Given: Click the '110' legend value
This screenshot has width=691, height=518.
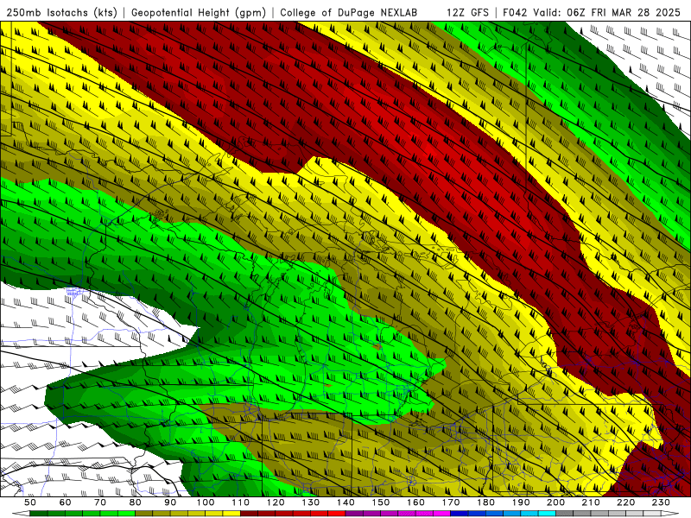Looking at the screenshot, I should (241, 502).
